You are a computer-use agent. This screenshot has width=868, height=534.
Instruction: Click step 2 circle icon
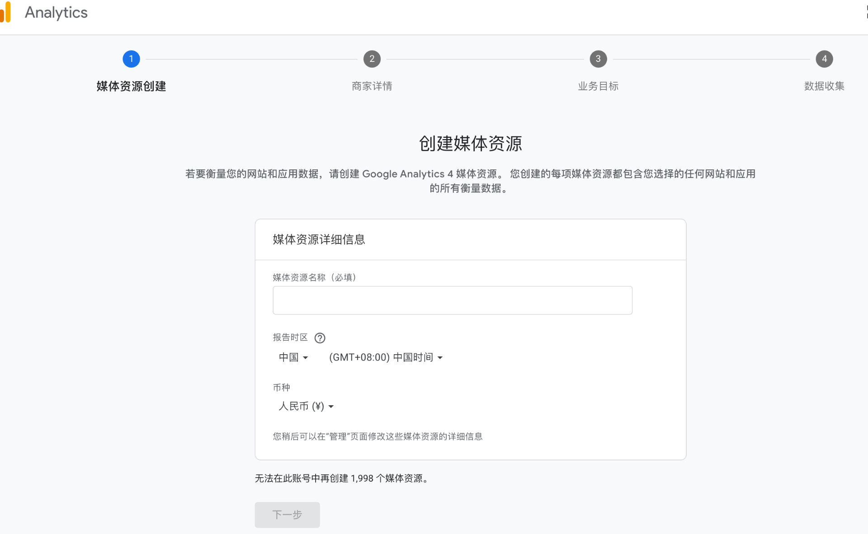click(x=372, y=59)
